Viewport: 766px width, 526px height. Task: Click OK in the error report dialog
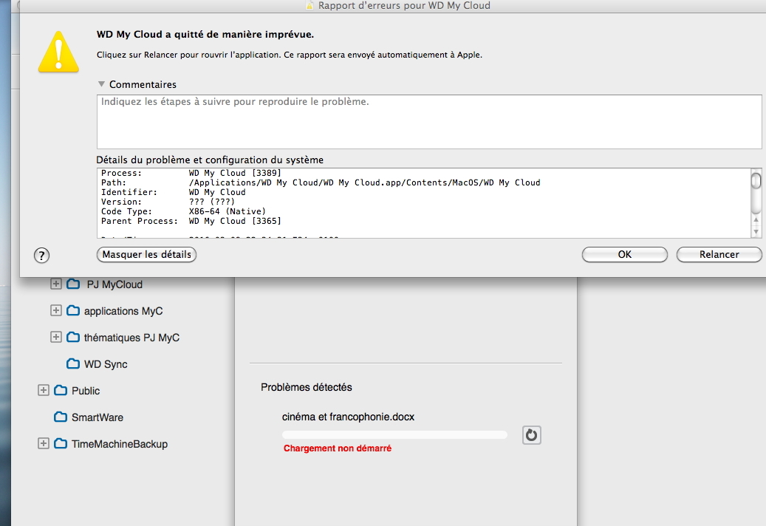[x=624, y=254]
